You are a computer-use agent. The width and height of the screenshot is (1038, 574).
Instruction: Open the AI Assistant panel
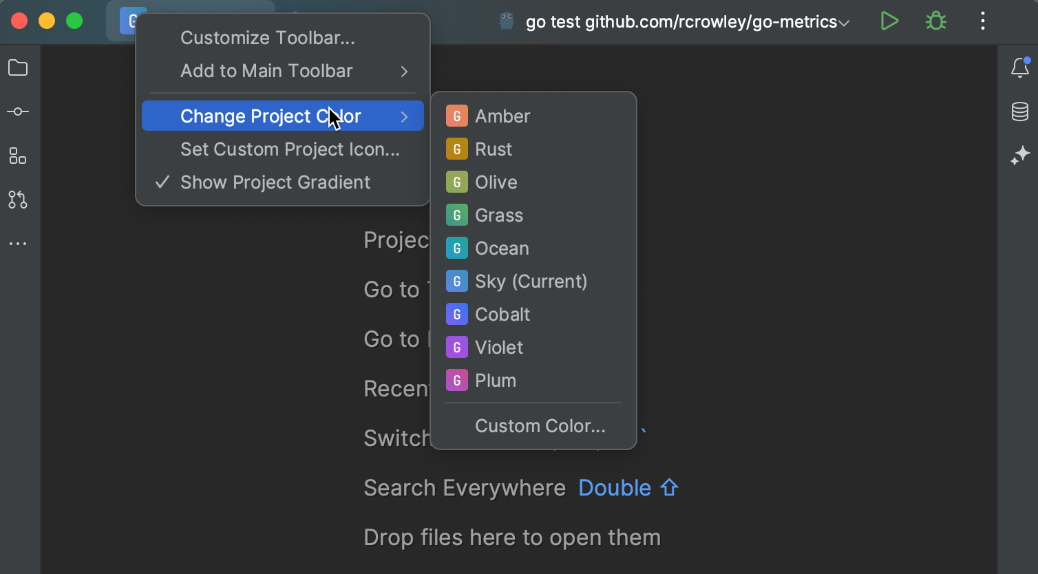click(1021, 156)
